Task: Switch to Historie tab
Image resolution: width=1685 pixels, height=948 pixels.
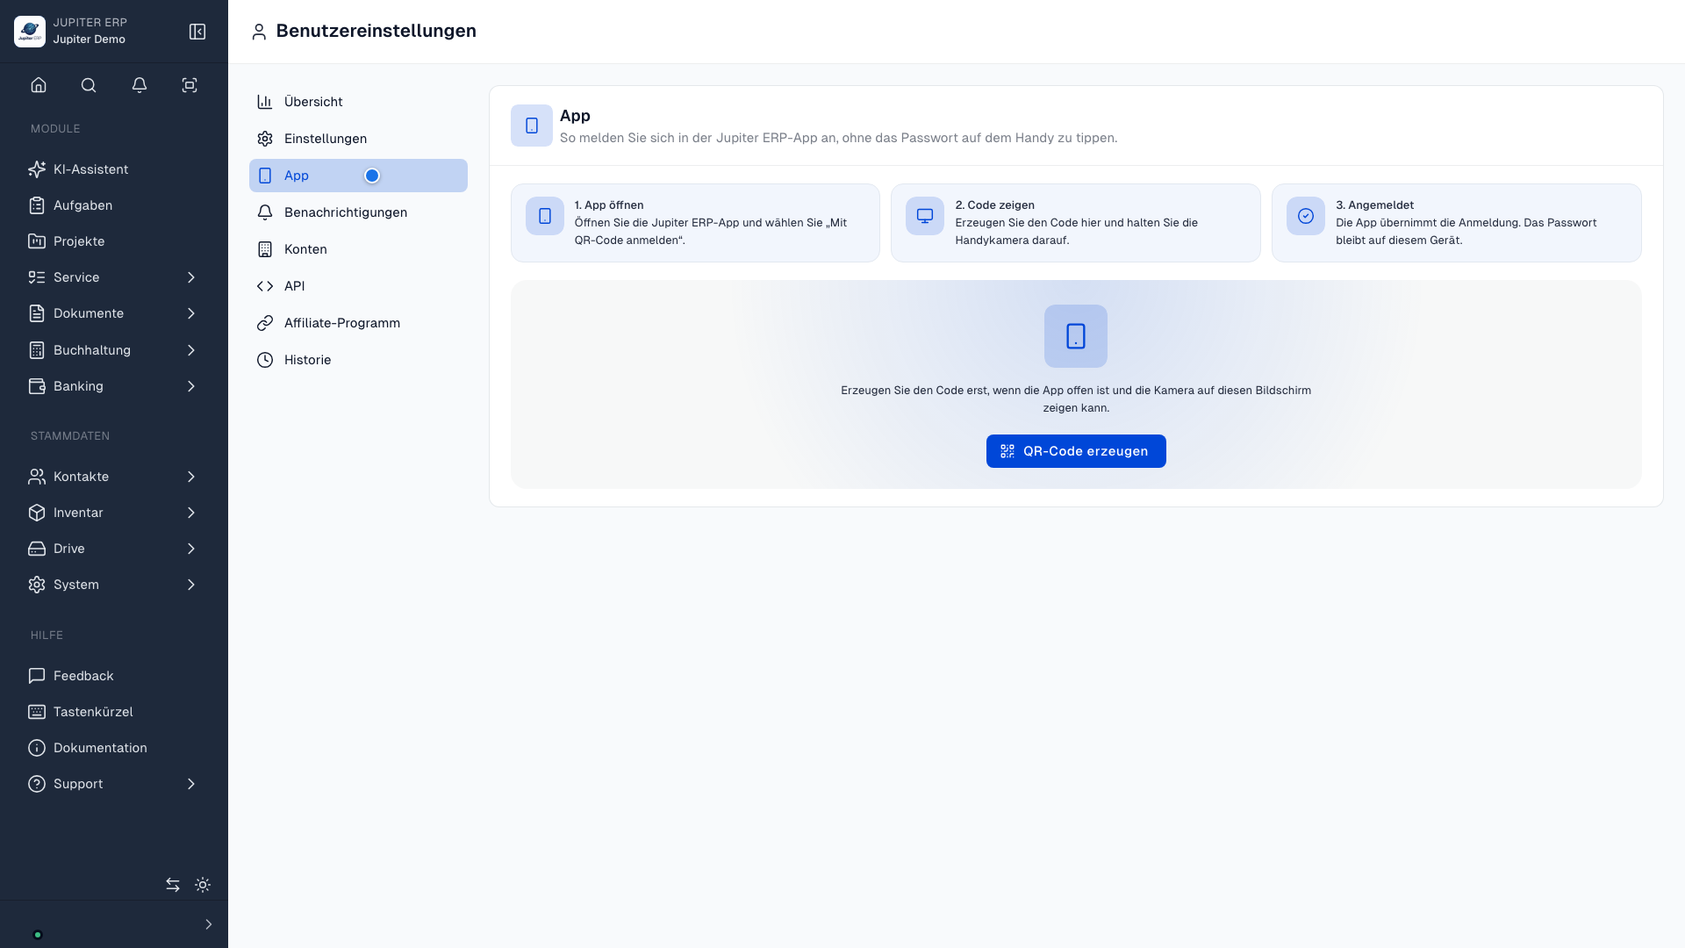Action: [358, 360]
